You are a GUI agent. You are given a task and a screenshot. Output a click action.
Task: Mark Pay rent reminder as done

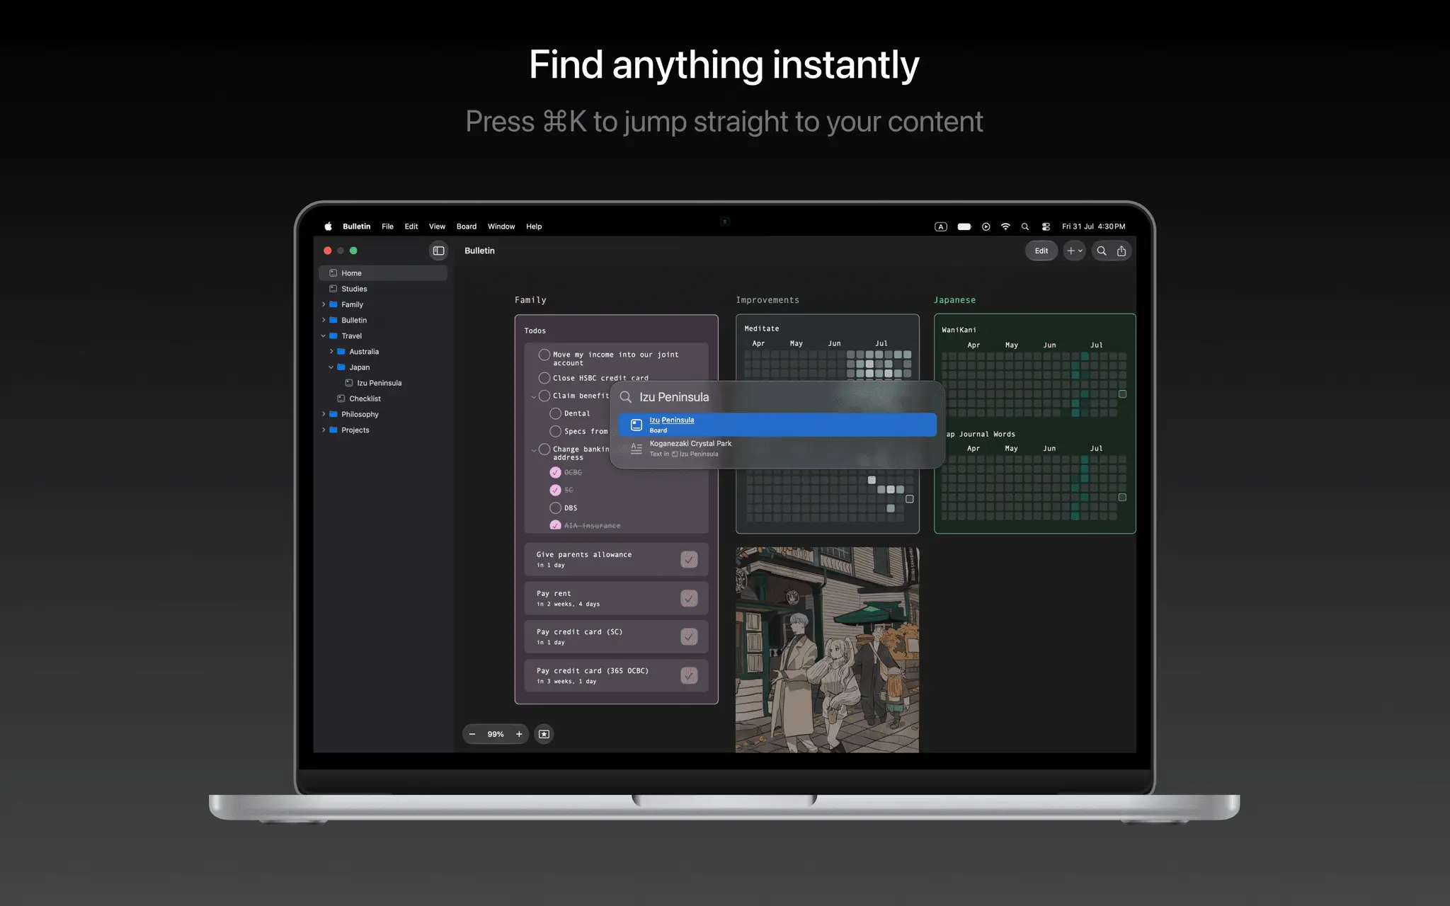[689, 598]
